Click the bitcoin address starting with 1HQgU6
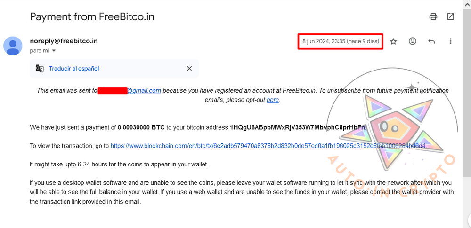471x228 pixels. click(298, 127)
